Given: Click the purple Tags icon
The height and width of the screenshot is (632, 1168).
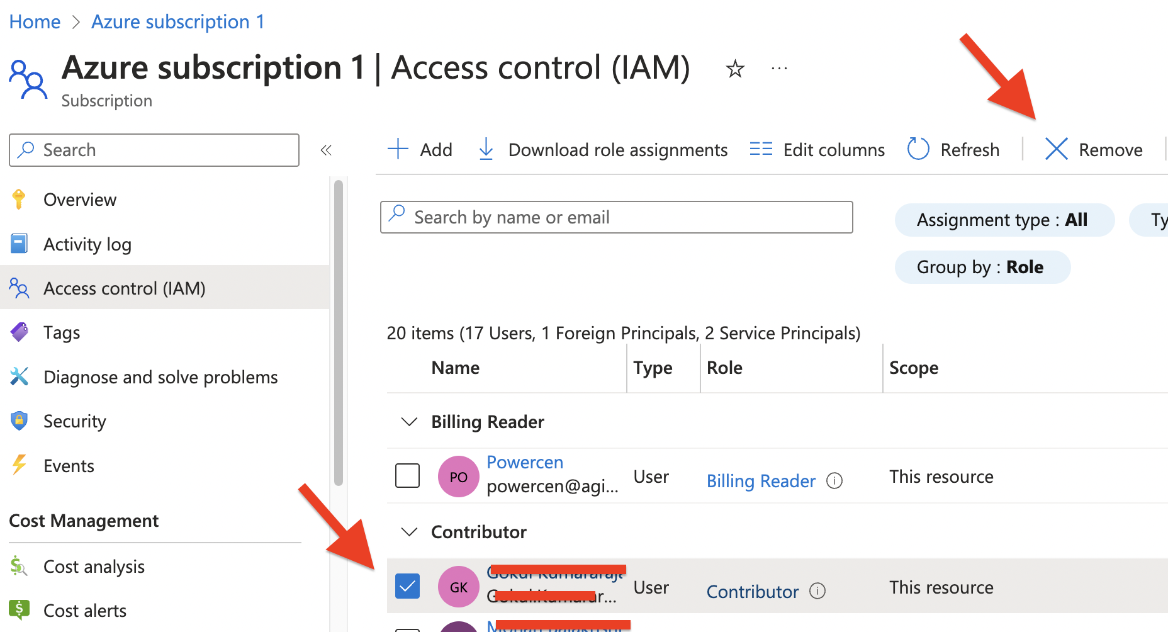Looking at the screenshot, I should tap(19, 332).
